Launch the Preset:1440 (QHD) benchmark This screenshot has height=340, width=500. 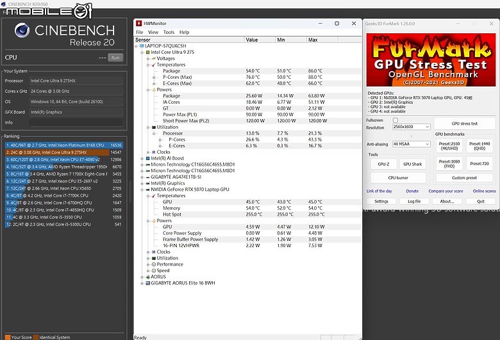coord(479,146)
